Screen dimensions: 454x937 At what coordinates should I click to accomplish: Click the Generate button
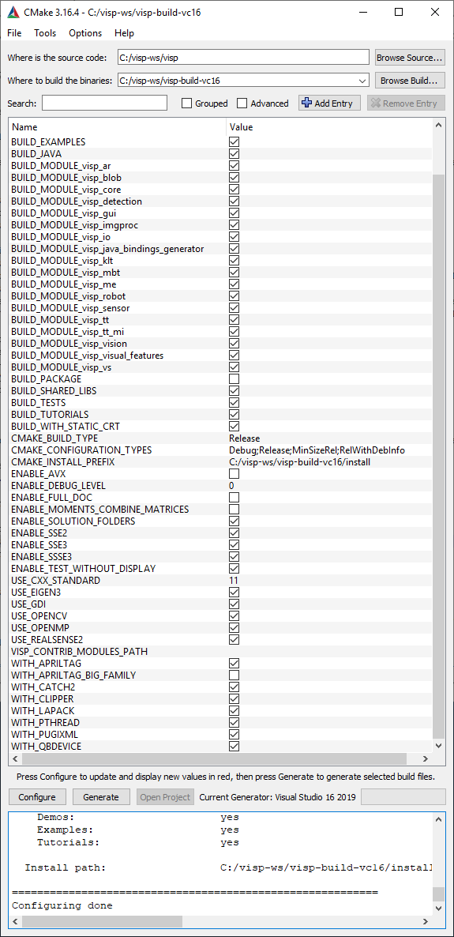pos(101,796)
